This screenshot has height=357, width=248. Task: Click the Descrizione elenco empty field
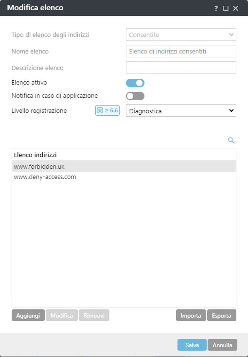[x=181, y=68]
